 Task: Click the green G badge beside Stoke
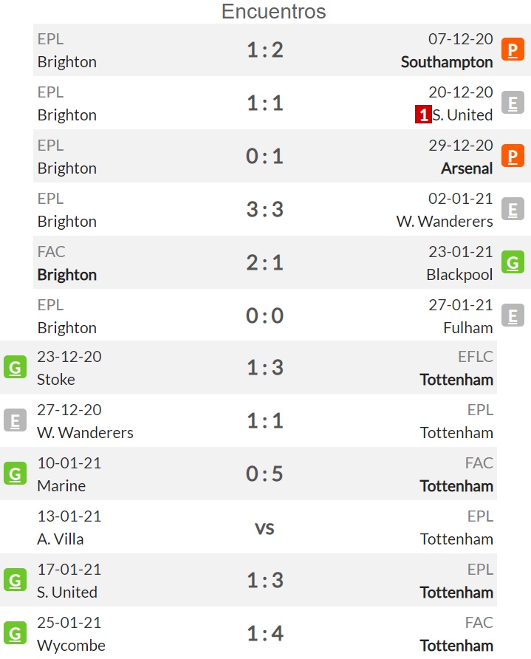click(15, 367)
